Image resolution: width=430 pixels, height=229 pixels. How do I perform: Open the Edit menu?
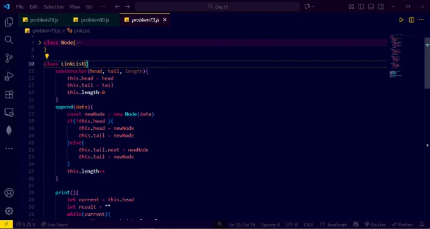coord(34,6)
